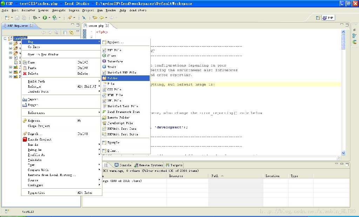Click the editor's horizontal scrollbar right arrow
Image resolution: width=359 pixels, height=217 pixels.
click(x=339, y=158)
